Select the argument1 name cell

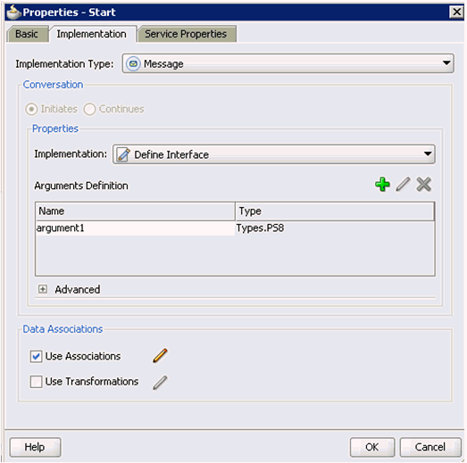pyautogui.click(x=135, y=228)
